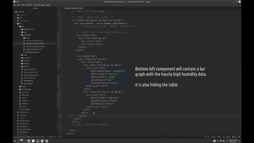Open app.component.spec.ts in the tree
The width and height of the screenshot is (254, 143).
(x=31, y=75)
